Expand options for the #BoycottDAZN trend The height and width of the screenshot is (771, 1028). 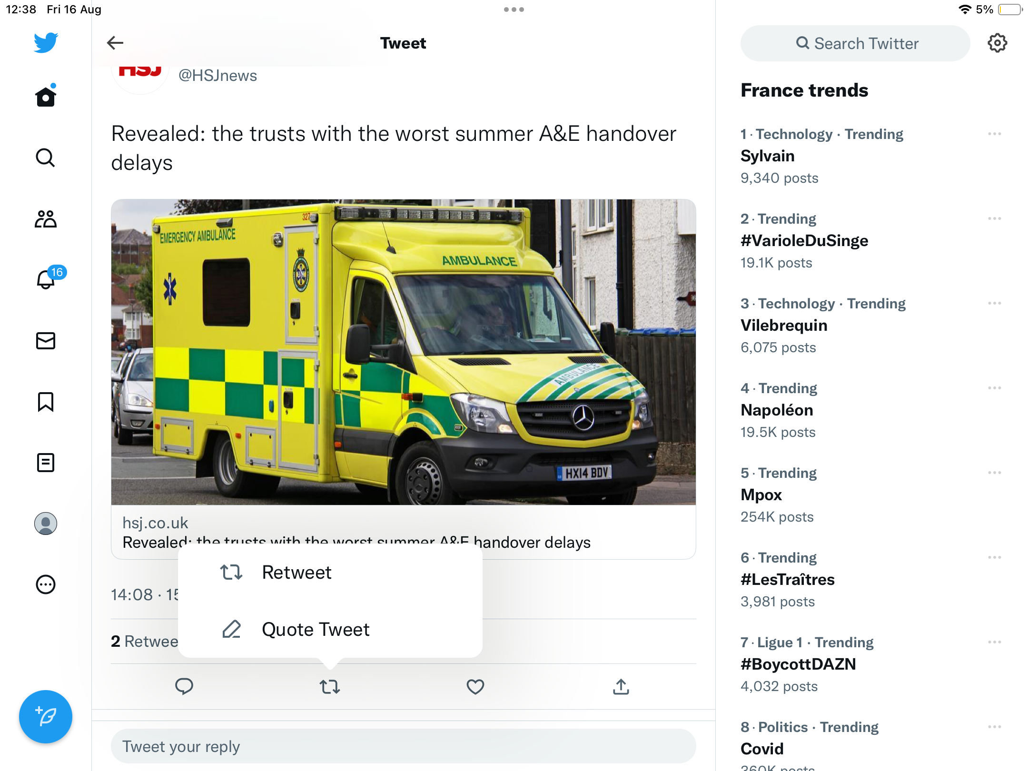click(995, 642)
